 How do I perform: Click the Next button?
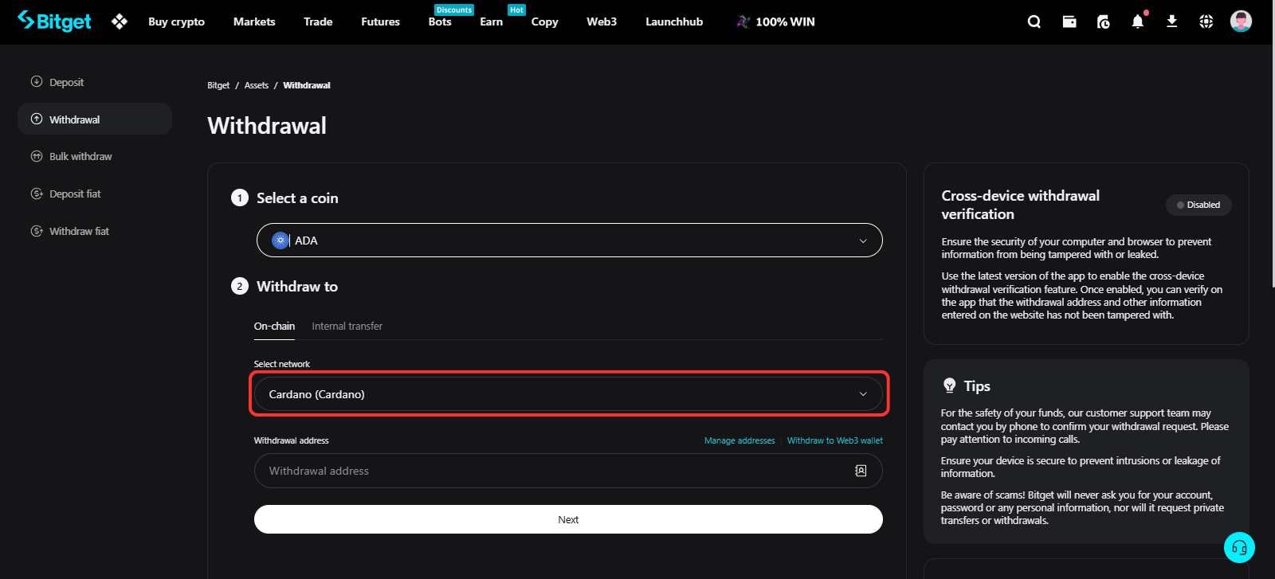(x=568, y=519)
